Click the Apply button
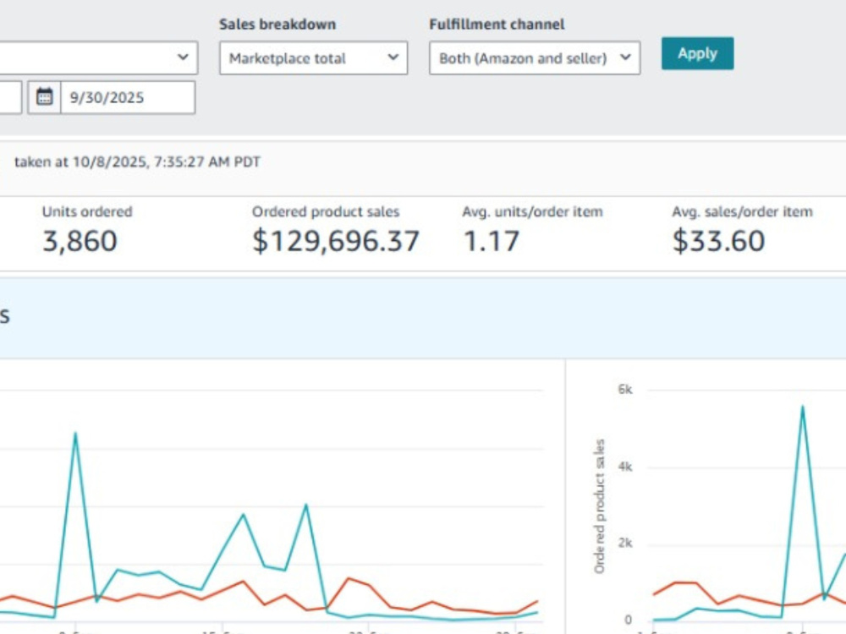Viewport: 846px width, 634px height. pyautogui.click(x=698, y=53)
